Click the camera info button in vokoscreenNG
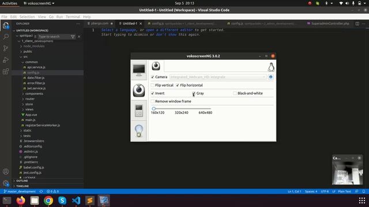The height and width of the screenshot is (207, 369). [270, 77]
